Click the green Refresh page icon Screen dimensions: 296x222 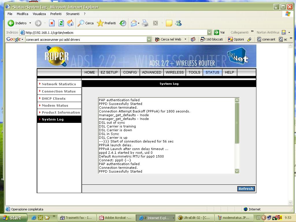[61, 23]
